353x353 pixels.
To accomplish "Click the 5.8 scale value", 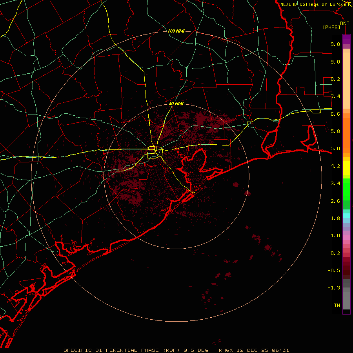I will tap(335, 131).
